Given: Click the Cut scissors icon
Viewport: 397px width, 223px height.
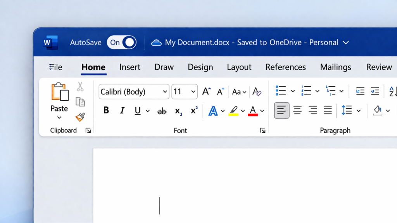Looking at the screenshot, I should (x=80, y=86).
